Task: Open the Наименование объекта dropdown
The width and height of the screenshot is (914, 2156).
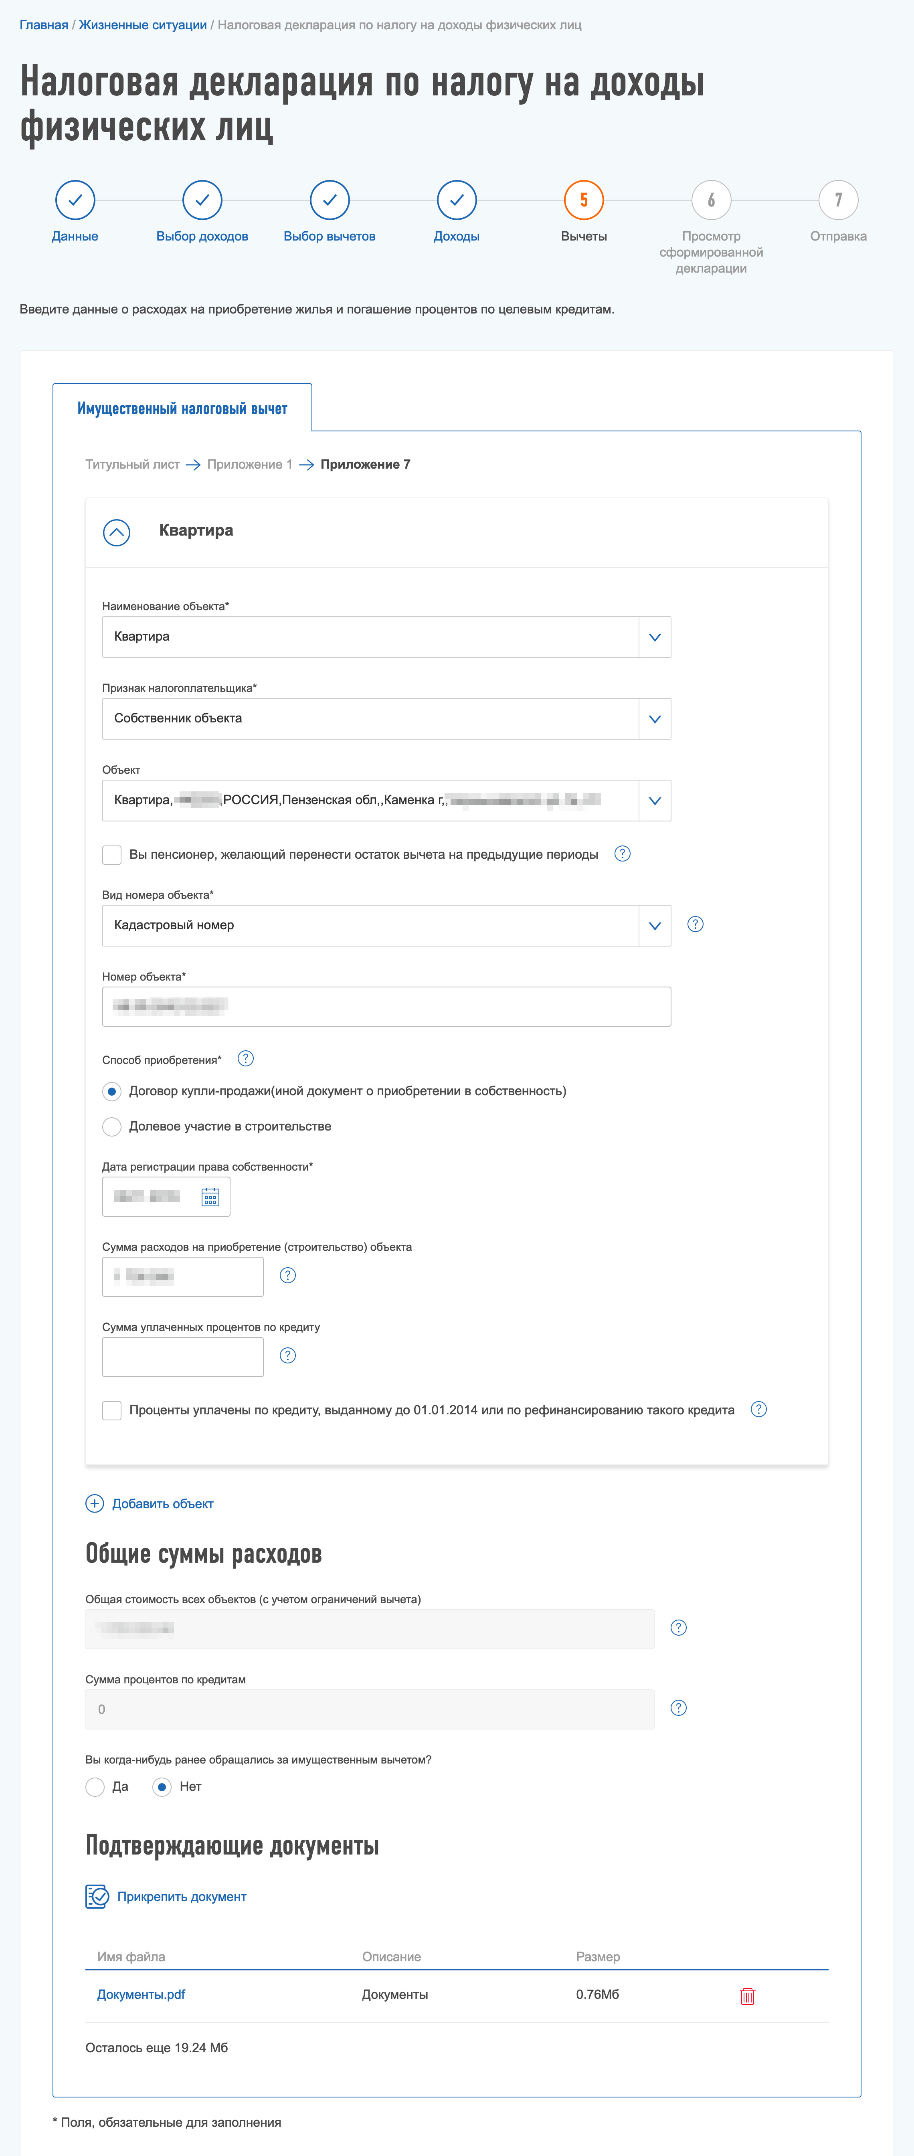Action: point(655,637)
